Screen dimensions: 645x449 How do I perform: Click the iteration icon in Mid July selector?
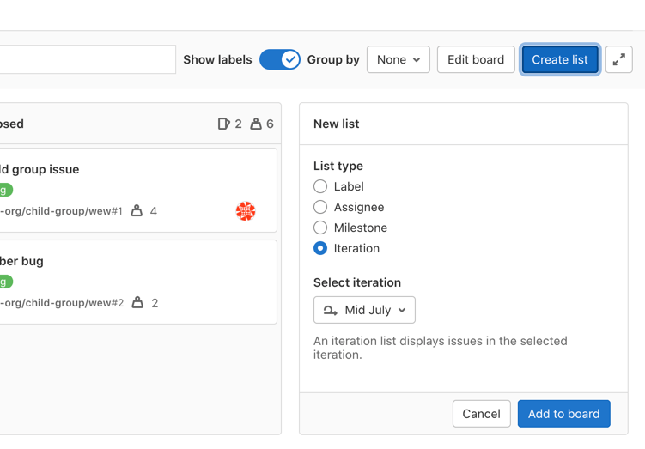coord(331,310)
